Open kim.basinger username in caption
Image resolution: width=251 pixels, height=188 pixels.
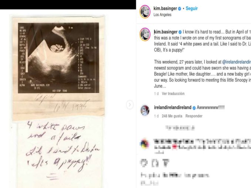coord(166,32)
